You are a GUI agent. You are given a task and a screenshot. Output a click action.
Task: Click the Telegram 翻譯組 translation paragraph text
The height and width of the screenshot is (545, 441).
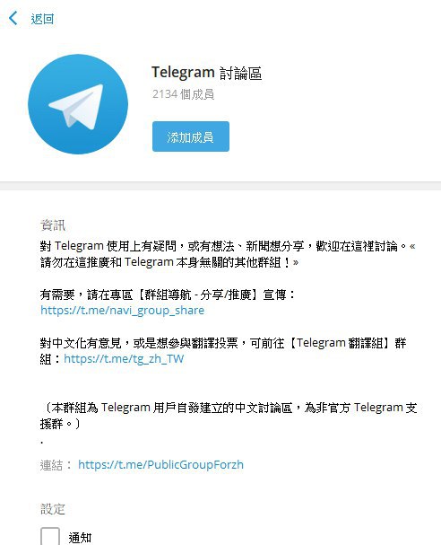(223, 351)
